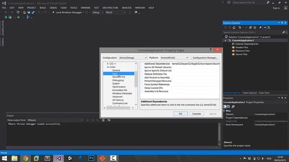Expand the C/C++ node in property tree
The height and width of the screenshot is (162, 289).
(107, 63)
